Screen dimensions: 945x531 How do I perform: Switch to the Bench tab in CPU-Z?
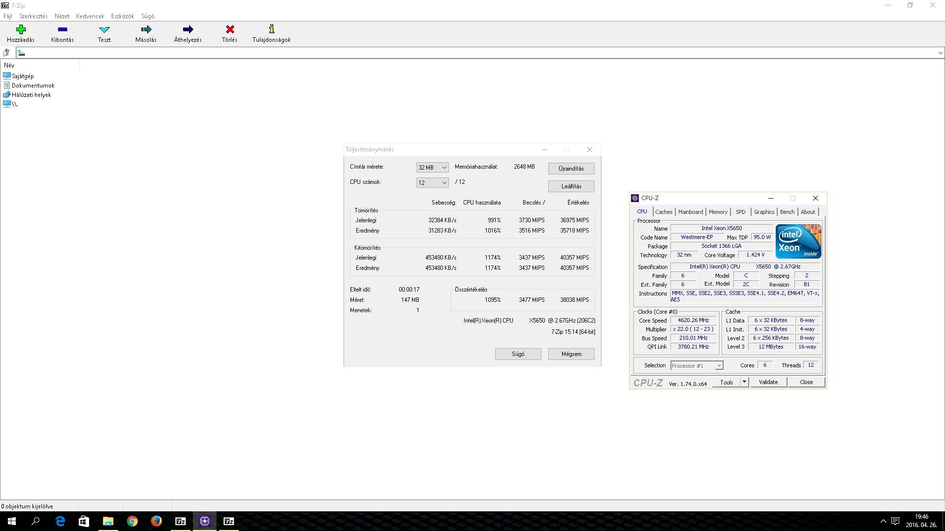click(x=787, y=212)
